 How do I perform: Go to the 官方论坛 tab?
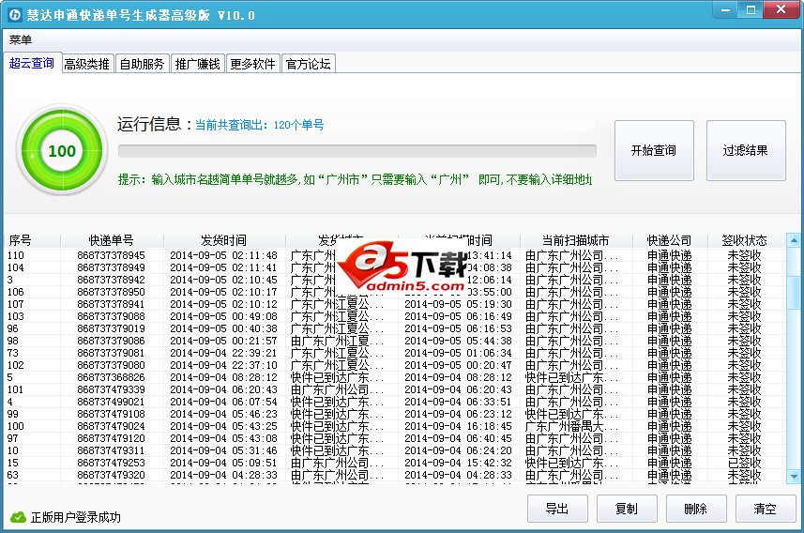[308, 64]
